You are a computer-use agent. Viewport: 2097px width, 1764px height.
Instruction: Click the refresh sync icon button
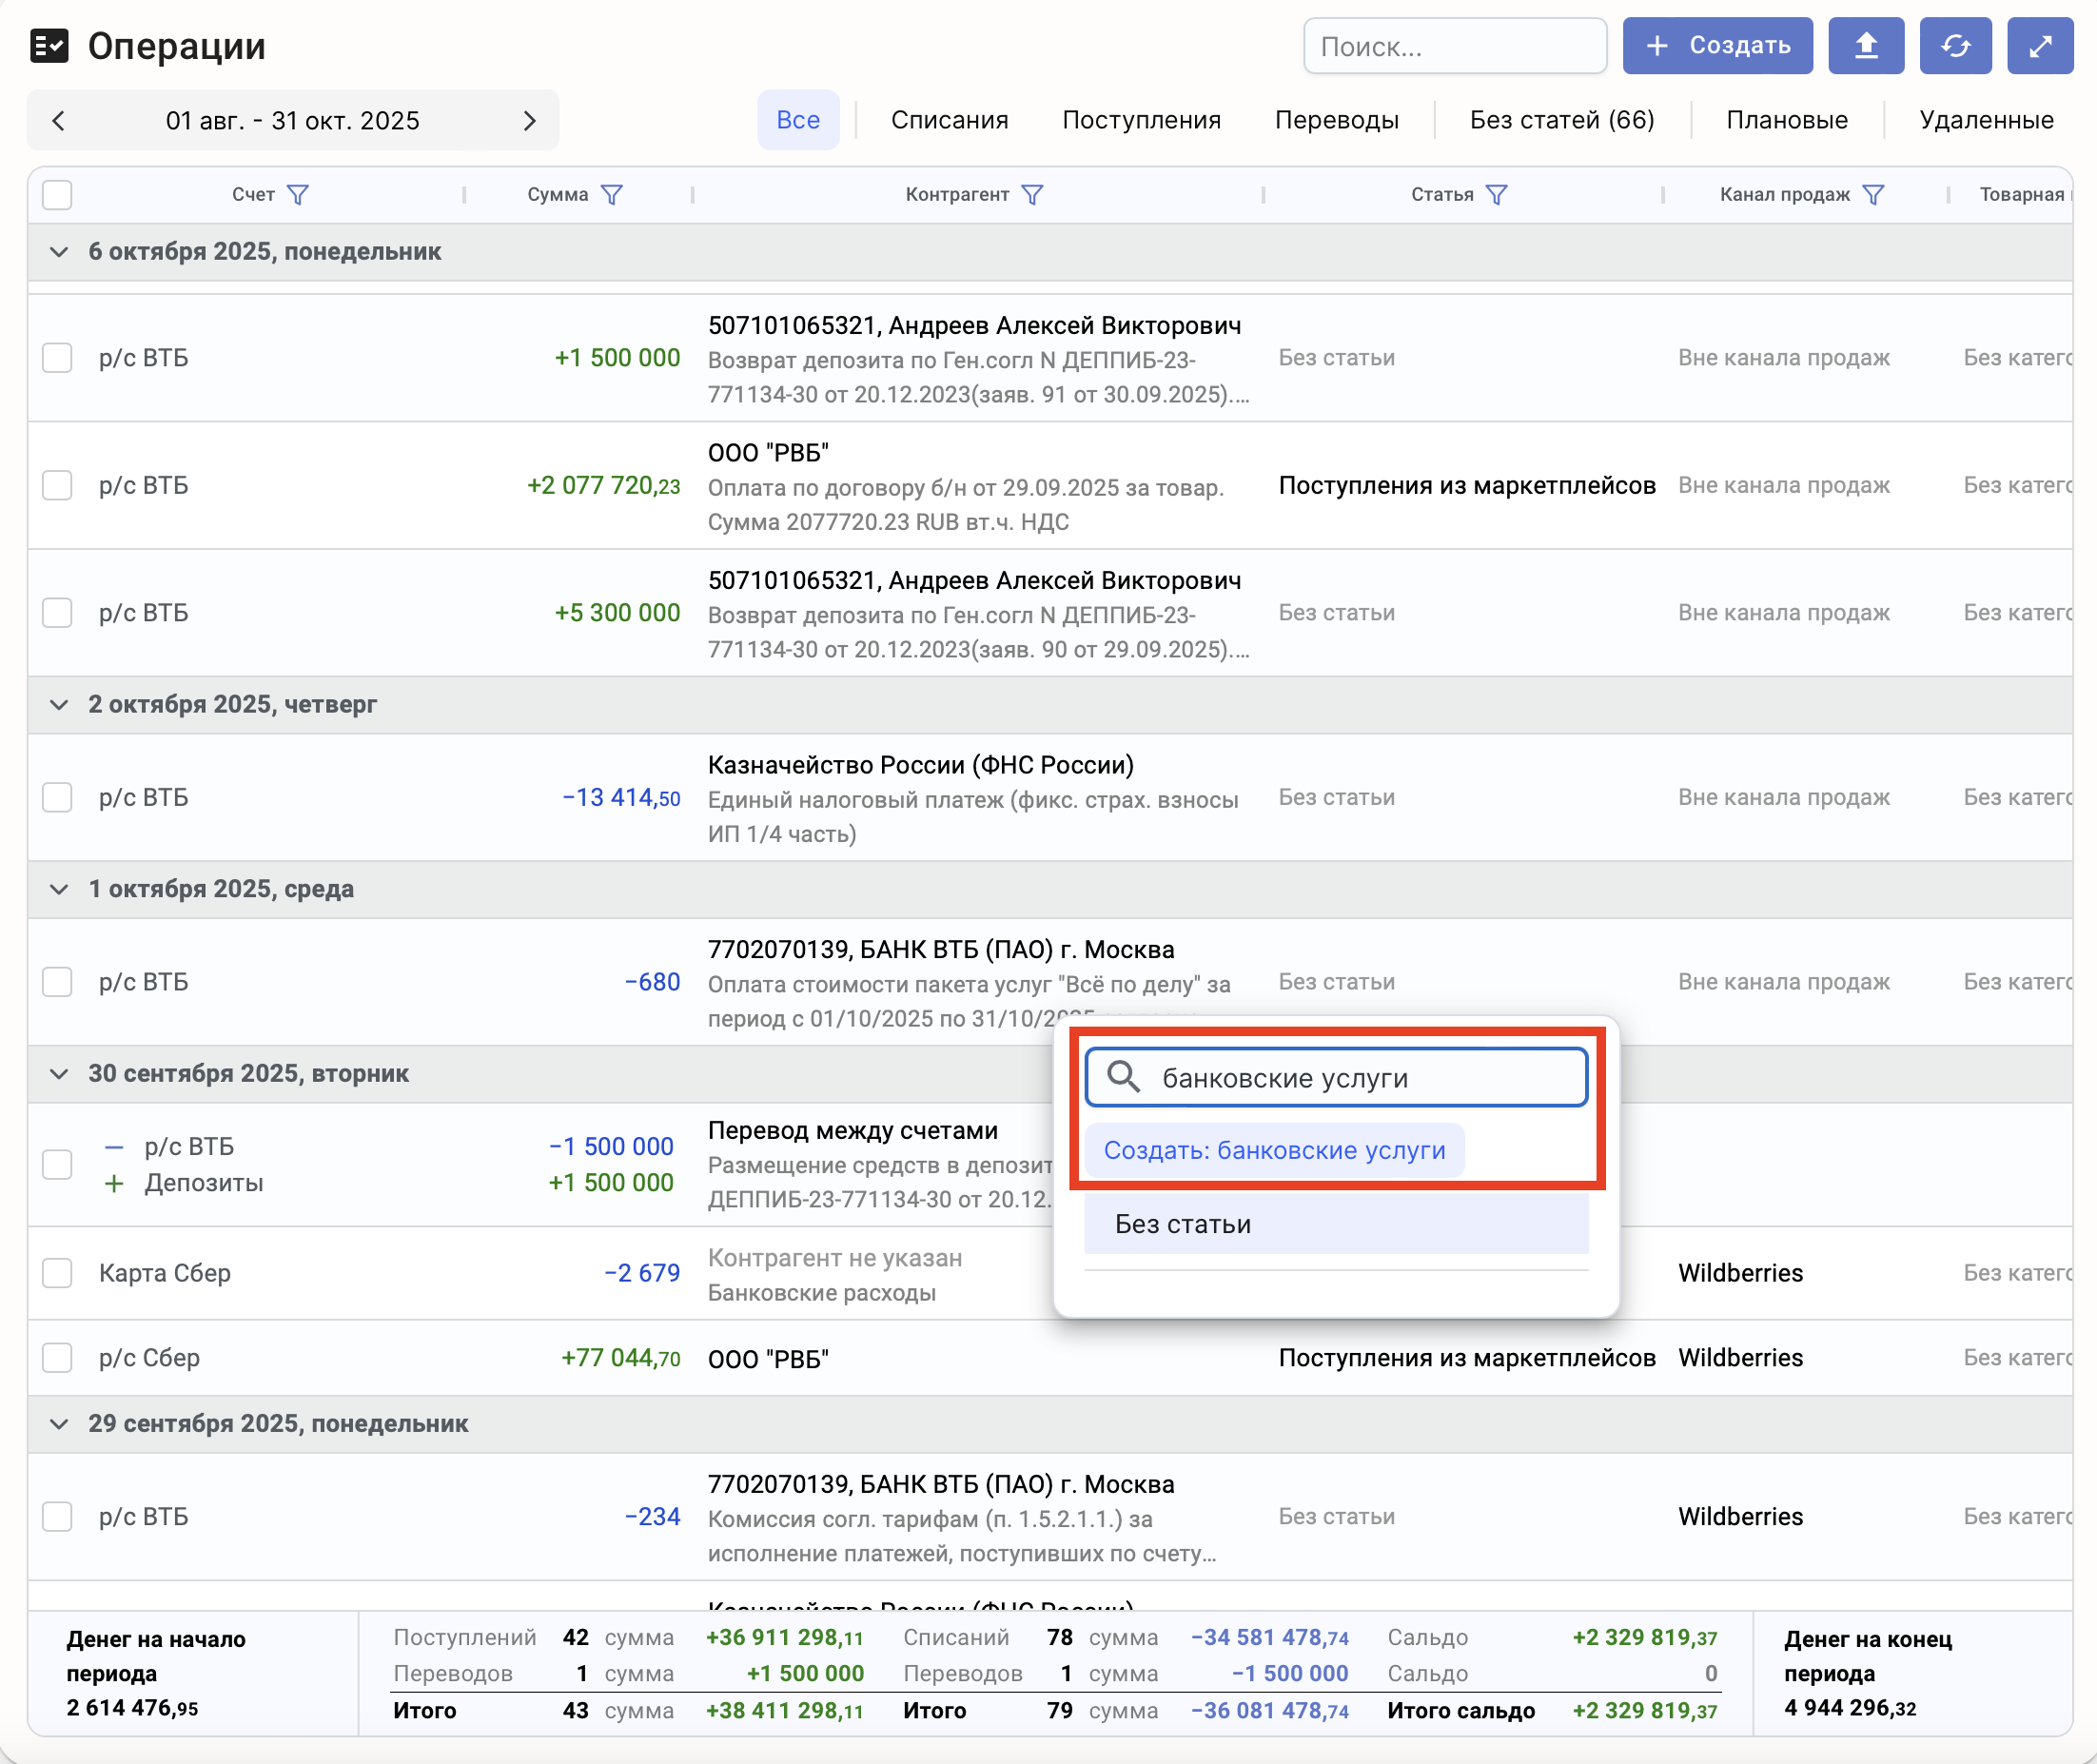[x=1955, y=46]
